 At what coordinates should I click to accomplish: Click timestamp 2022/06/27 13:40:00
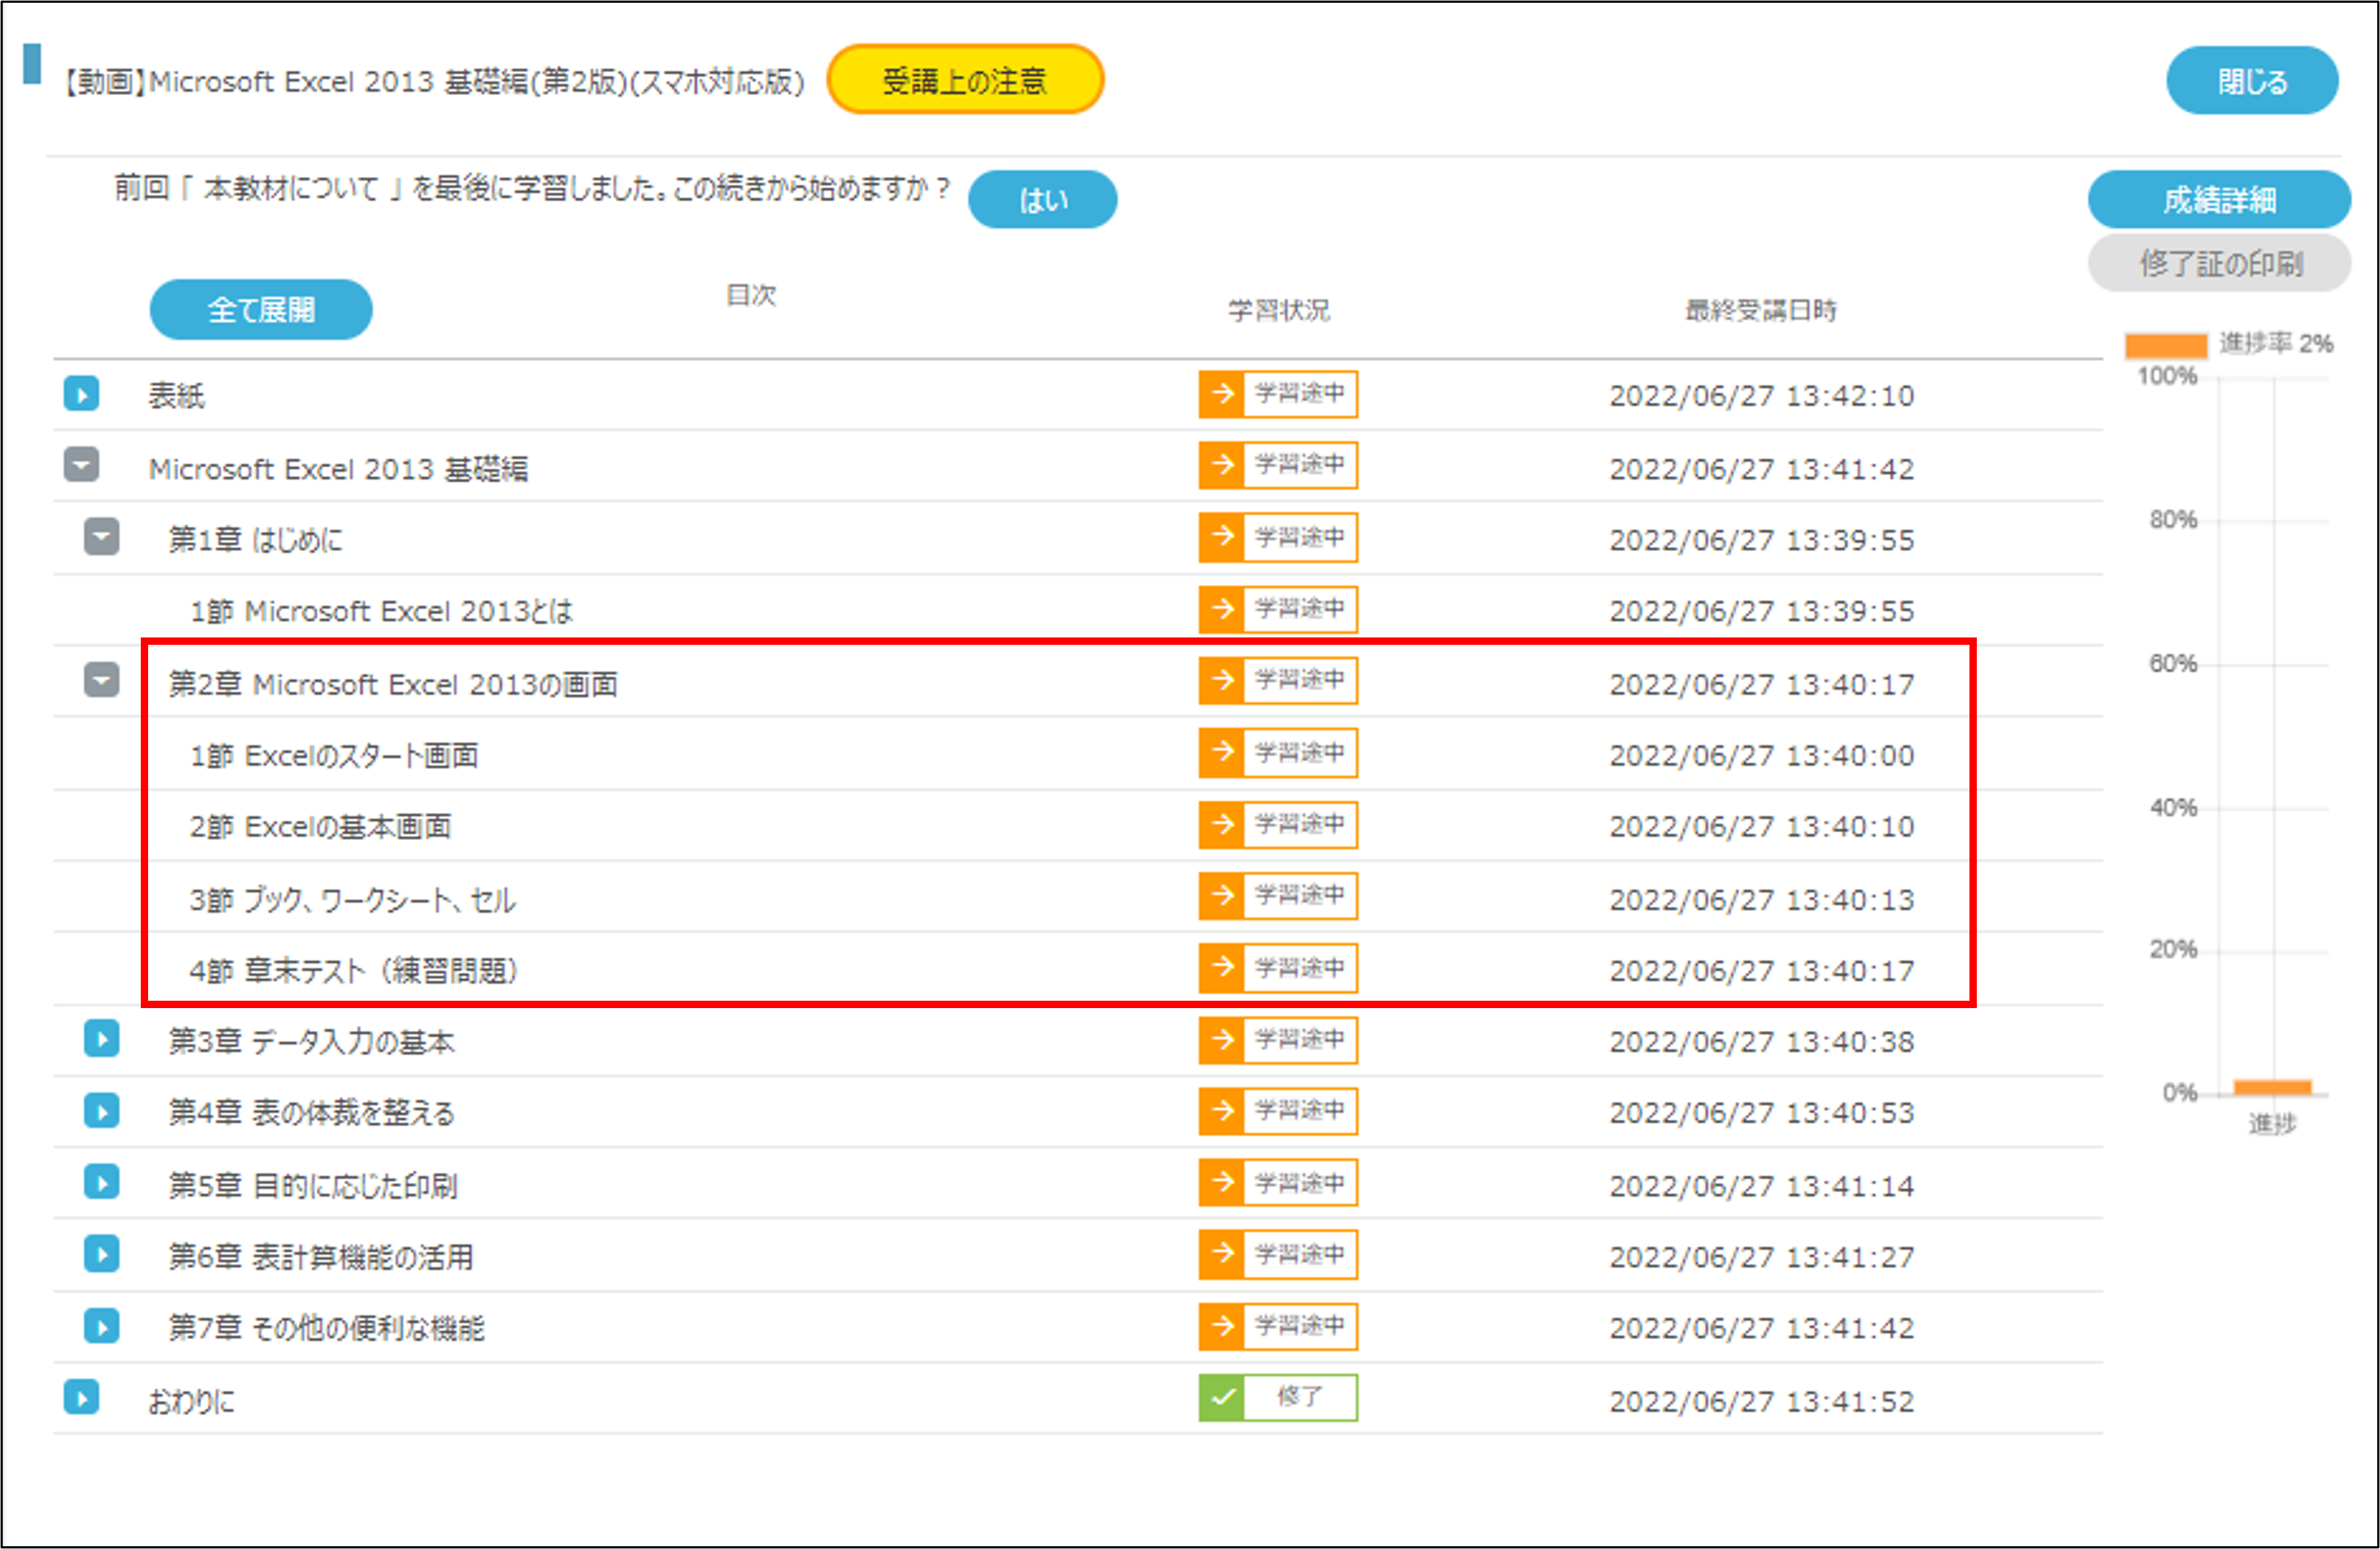[1762, 756]
